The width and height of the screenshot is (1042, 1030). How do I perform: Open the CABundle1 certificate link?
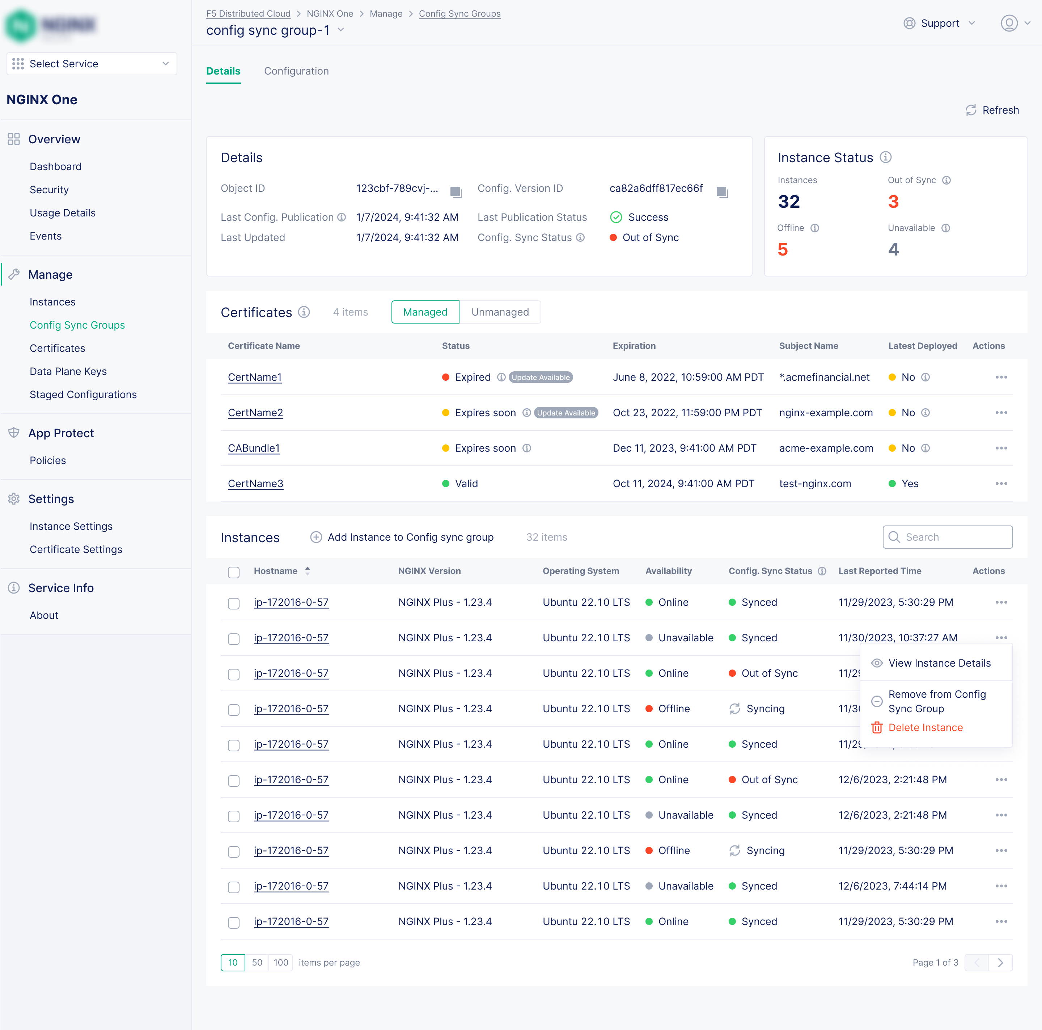(x=254, y=448)
